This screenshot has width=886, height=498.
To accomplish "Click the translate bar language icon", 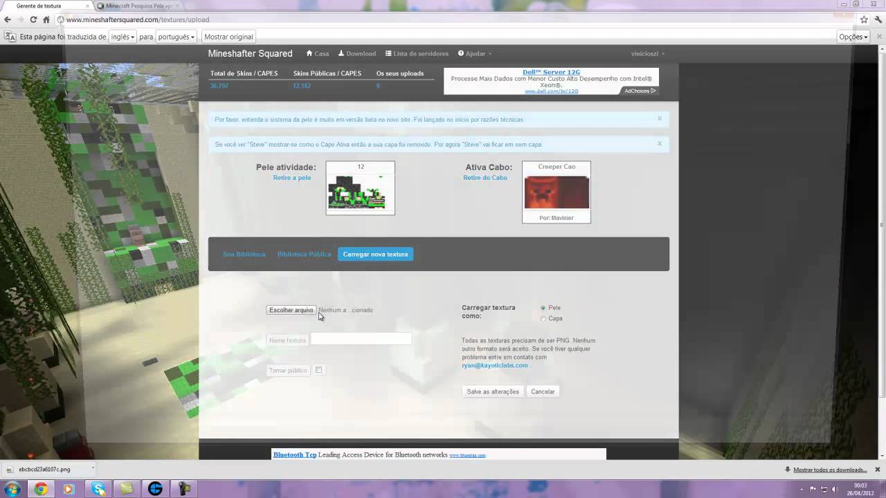I will click(x=10, y=37).
